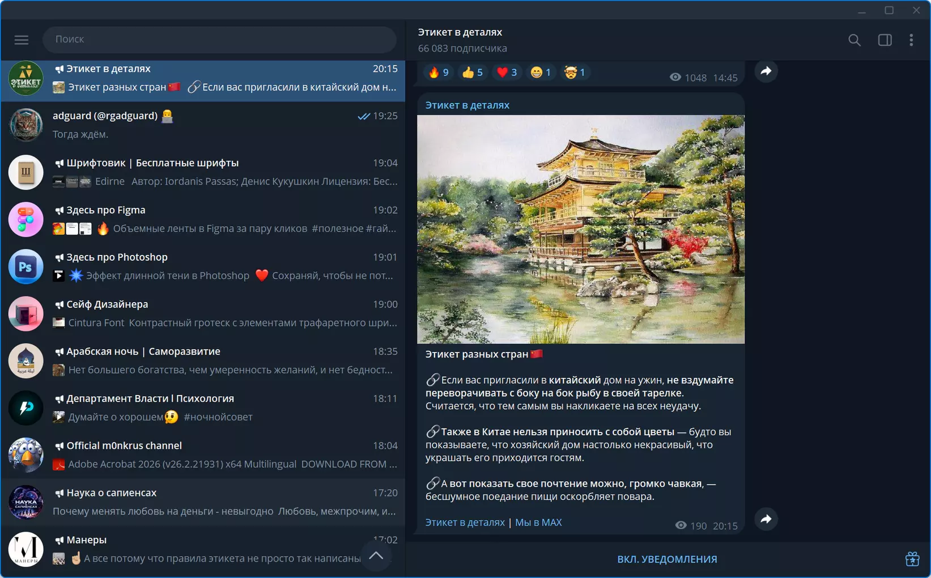The width and height of the screenshot is (931, 578).
Task: Add grinning face reaction showing 1
Action: [541, 72]
